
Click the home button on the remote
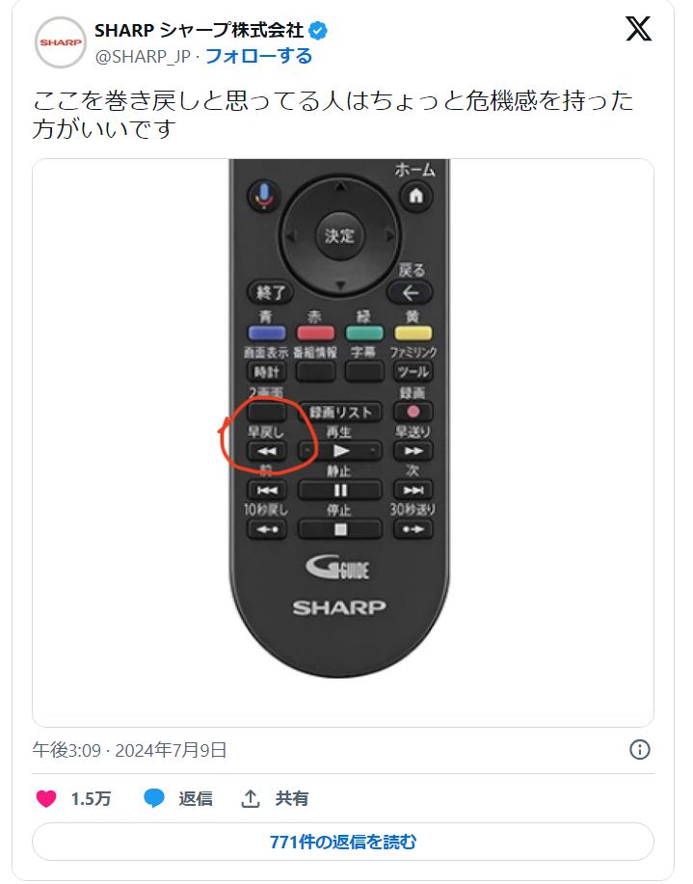point(416,197)
